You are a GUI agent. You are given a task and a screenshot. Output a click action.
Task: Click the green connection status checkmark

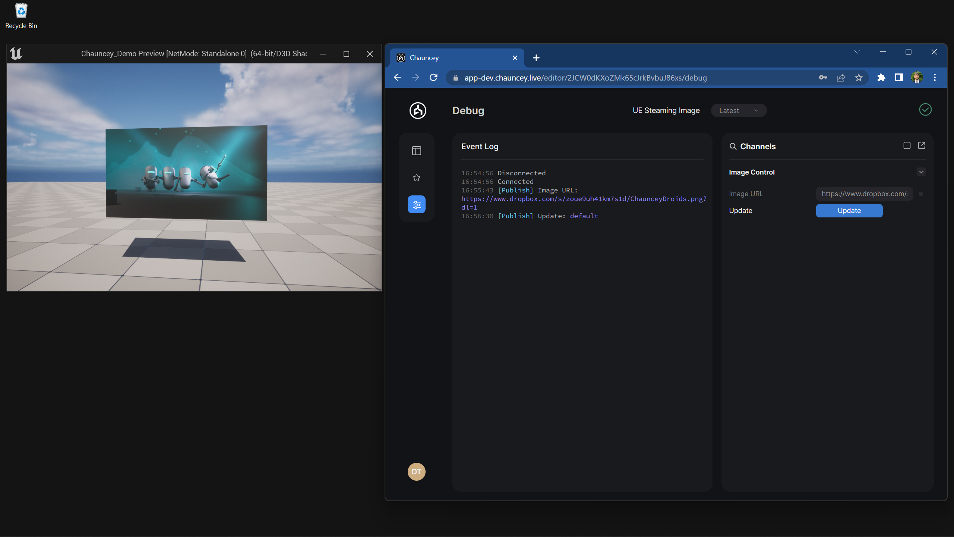click(x=925, y=110)
